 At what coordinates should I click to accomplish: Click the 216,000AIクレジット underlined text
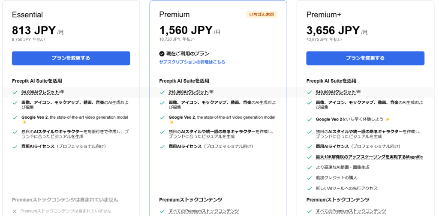coord(189,92)
